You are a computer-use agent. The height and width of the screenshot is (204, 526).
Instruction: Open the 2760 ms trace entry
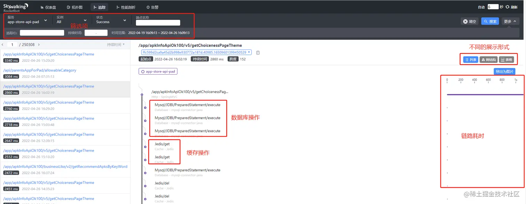point(65,105)
